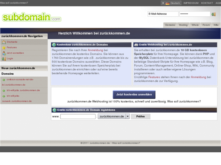Image resolution: width=221 pixels, height=165 pixels.
Task: Focus the password input field
Action: click(195, 14)
